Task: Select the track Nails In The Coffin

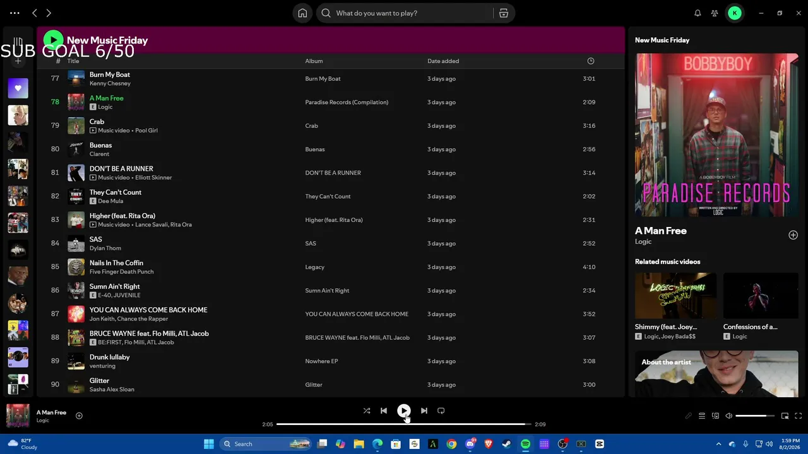Action: [x=116, y=263]
